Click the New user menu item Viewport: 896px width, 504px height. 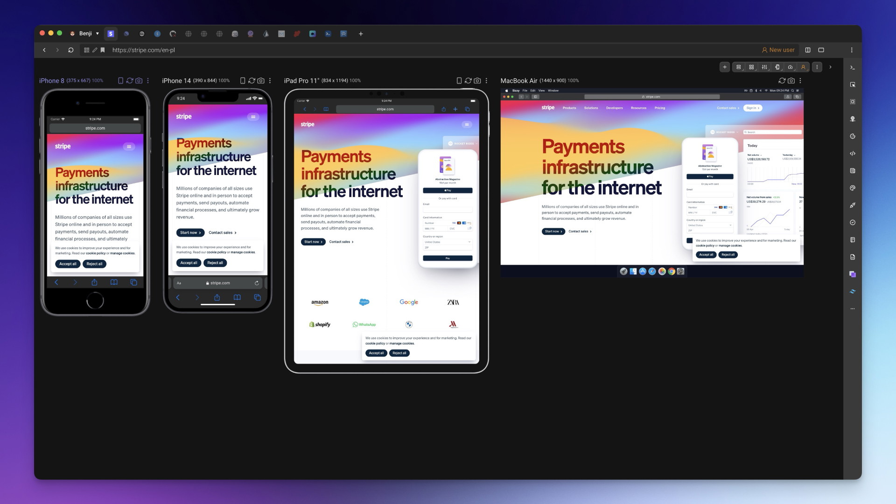coord(778,50)
